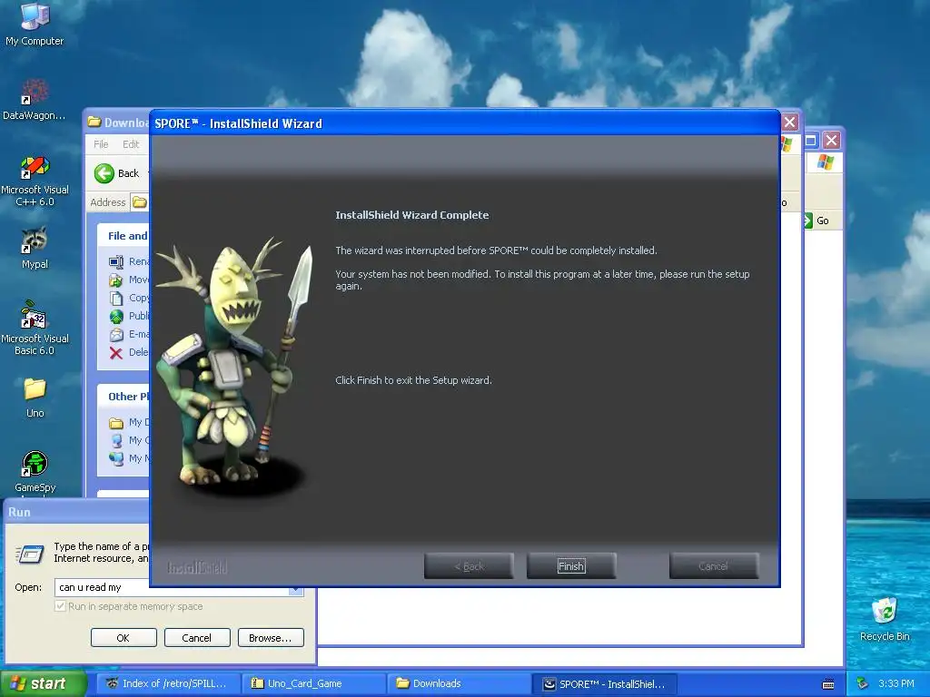Click the green Back arrow in Downloads window
Viewport: 930px width, 697px height.
(x=104, y=173)
